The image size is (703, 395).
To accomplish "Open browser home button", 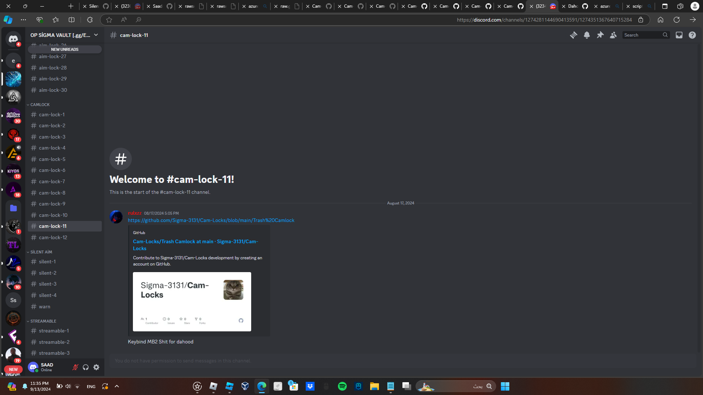I will [660, 20].
